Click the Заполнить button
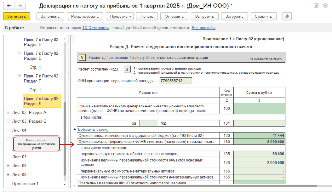This screenshot has height=192, width=332. (50, 16)
